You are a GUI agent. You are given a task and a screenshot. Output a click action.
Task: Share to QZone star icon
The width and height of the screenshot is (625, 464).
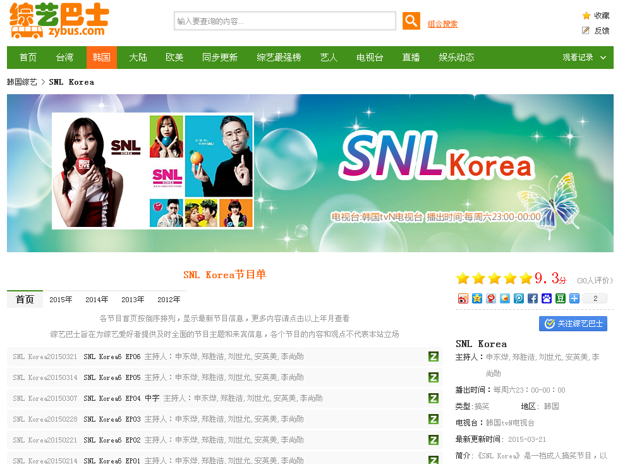click(x=476, y=298)
